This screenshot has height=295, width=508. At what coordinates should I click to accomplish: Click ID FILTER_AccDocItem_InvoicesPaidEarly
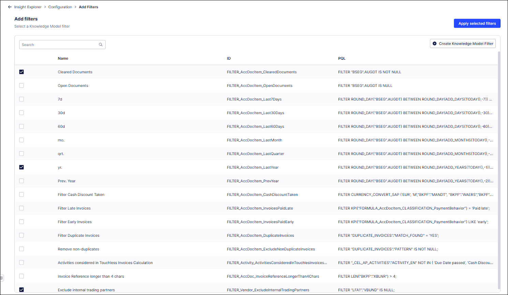coord(260,222)
